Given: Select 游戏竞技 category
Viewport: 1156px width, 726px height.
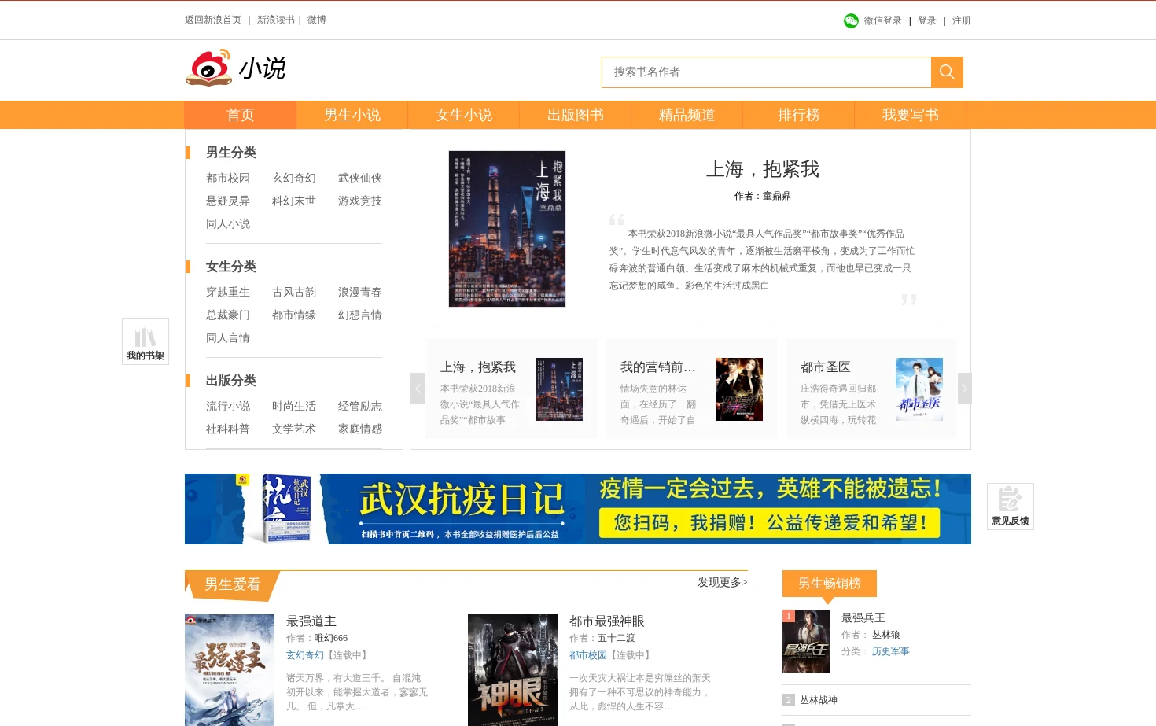Looking at the screenshot, I should coord(360,201).
